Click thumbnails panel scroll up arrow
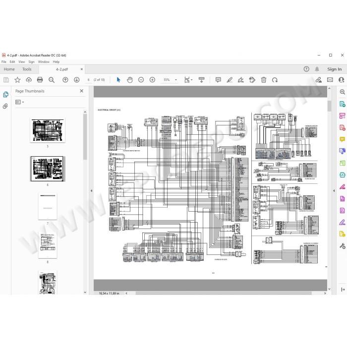 tap(85, 112)
